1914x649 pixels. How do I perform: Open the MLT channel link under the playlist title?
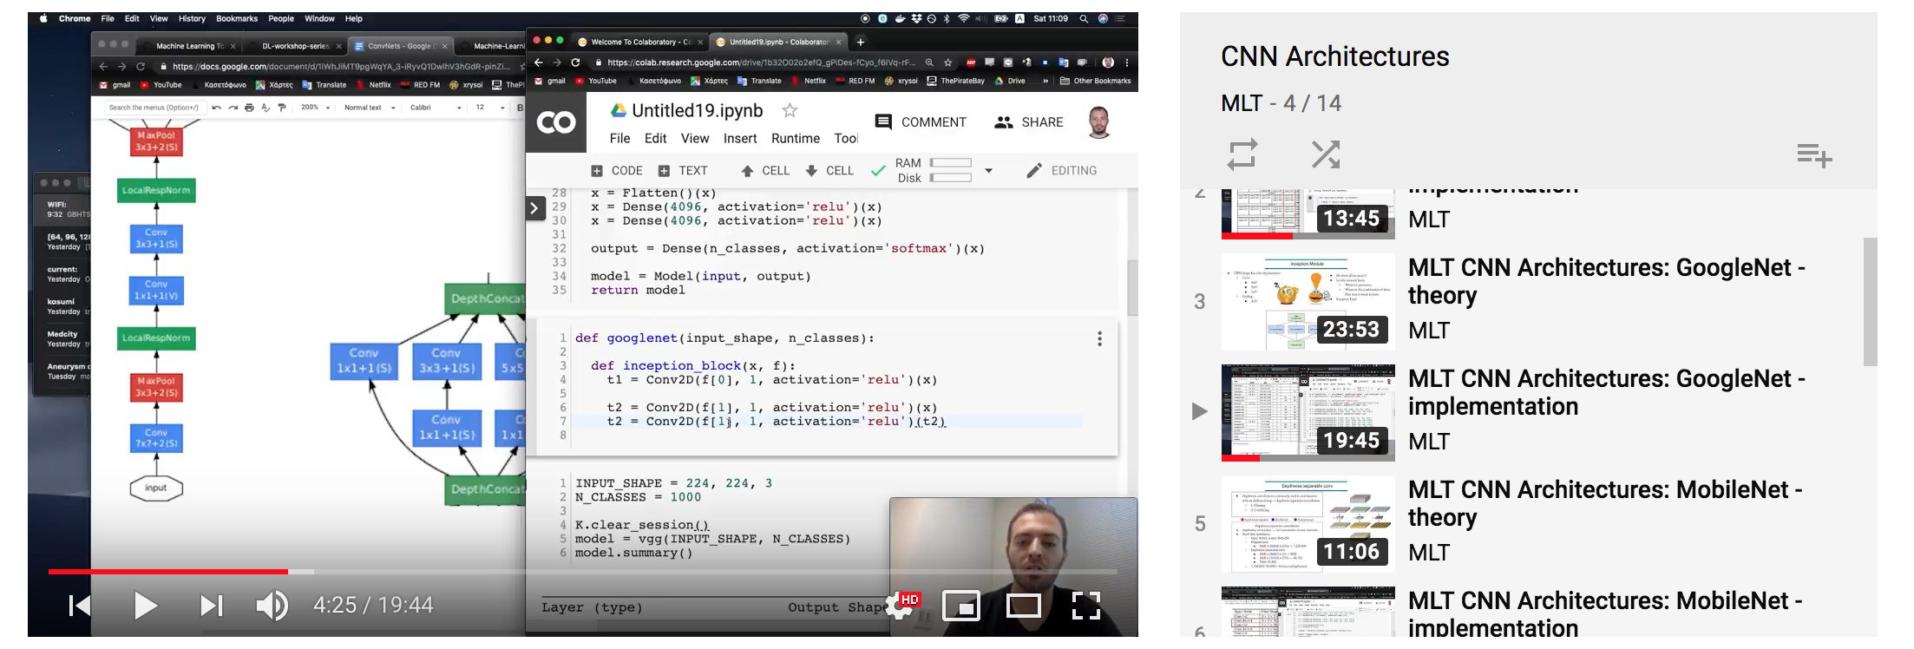click(1241, 103)
